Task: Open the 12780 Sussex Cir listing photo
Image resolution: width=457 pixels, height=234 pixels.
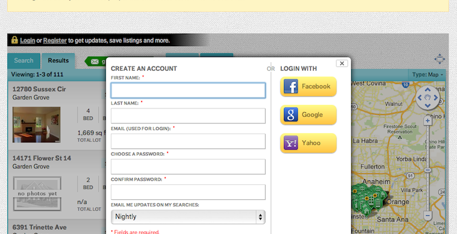Action: tap(37, 124)
